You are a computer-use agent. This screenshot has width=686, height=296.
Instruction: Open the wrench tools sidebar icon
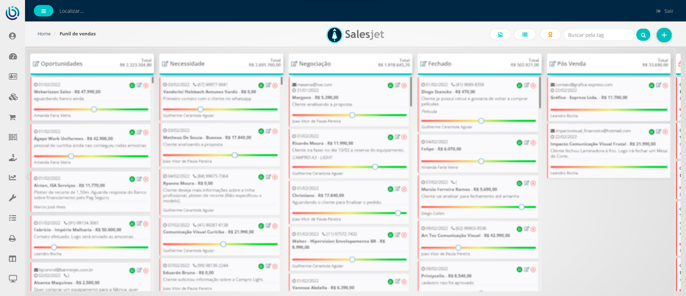13,198
